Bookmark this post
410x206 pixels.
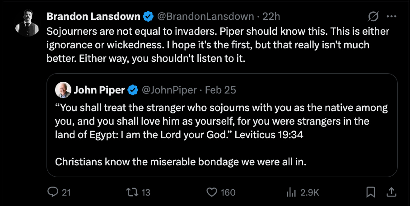tap(371, 192)
